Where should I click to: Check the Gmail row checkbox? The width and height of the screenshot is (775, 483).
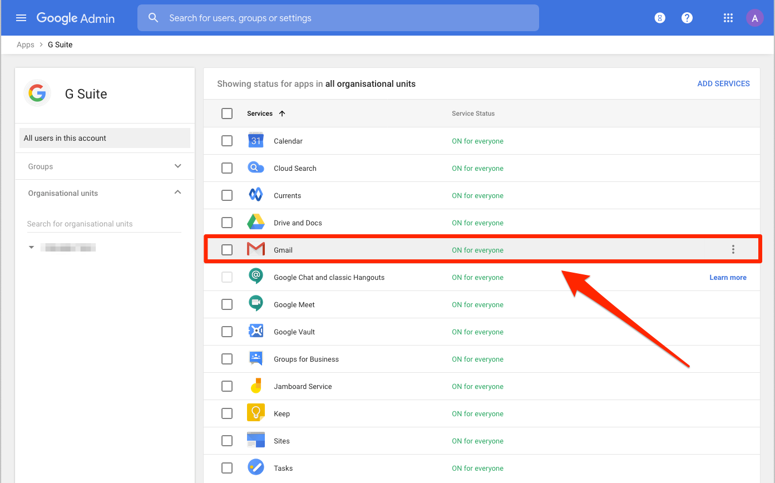click(x=227, y=250)
